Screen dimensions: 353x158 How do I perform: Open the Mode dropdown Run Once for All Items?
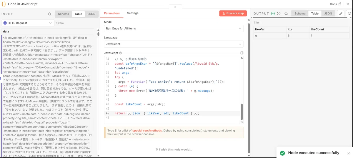pos(174,29)
